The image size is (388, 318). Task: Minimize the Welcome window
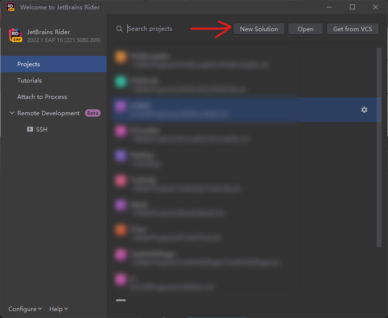[x=329, y=7]
